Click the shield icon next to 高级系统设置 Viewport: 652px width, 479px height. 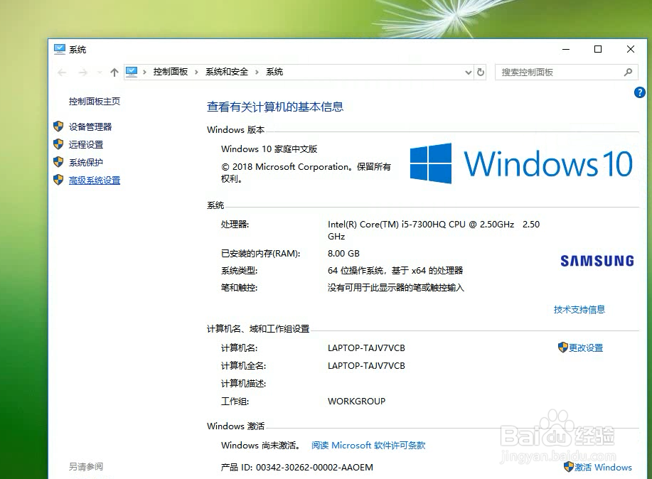point(58,180)
